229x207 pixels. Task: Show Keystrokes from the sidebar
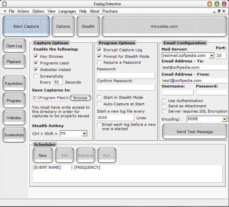pyautogui.click(x=14, y=84)
